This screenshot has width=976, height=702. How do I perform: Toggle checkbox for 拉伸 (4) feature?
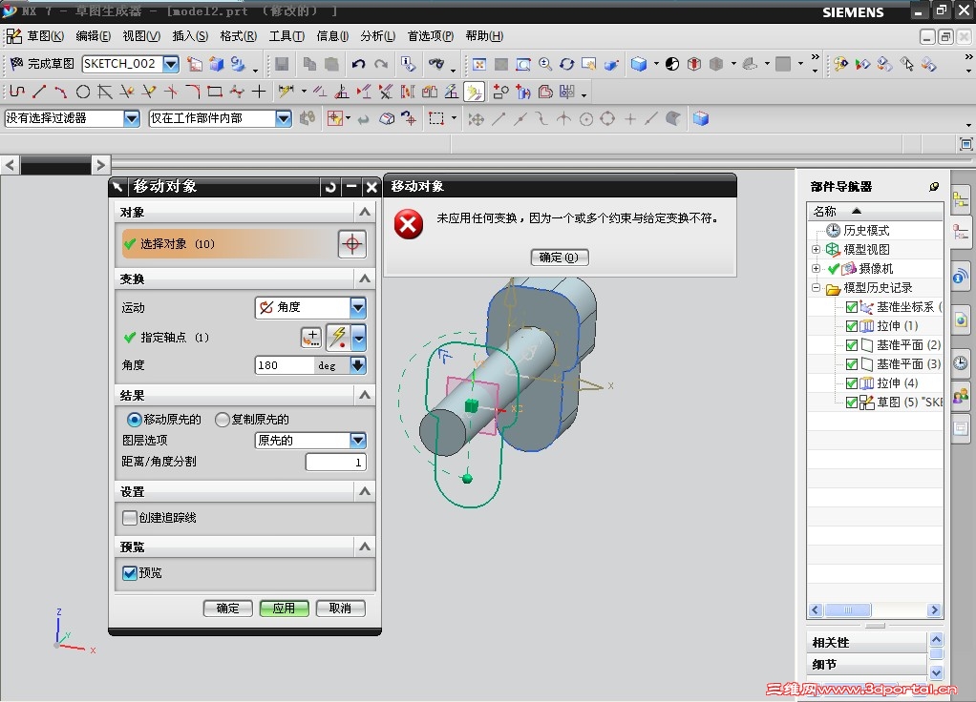(x=852, y=383)
